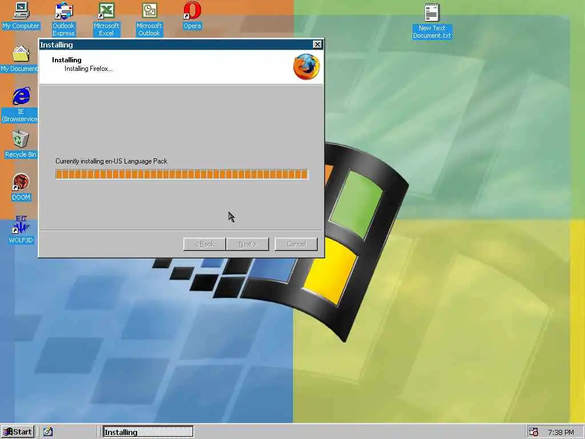Image resolution: width=585 pixels, height=439 pixels.
Task: Click the Firefox logo in installer header
Action: pyautogui.click(x=306, y=67)
